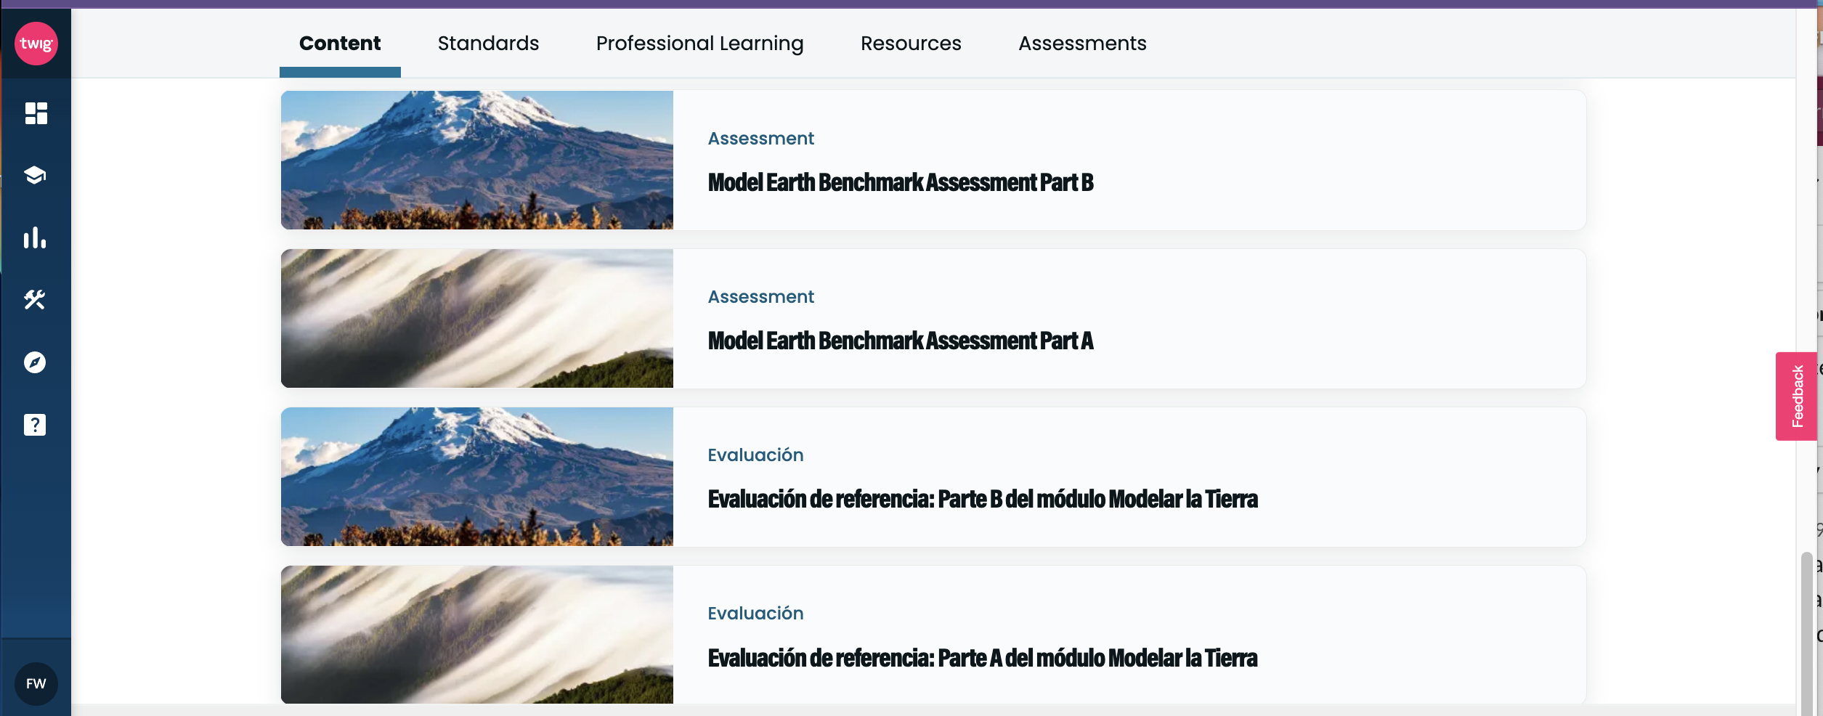Open Evaluación de referencia: Parte B title
Viewport: 1823px width, 716px height.
(983, 499)
